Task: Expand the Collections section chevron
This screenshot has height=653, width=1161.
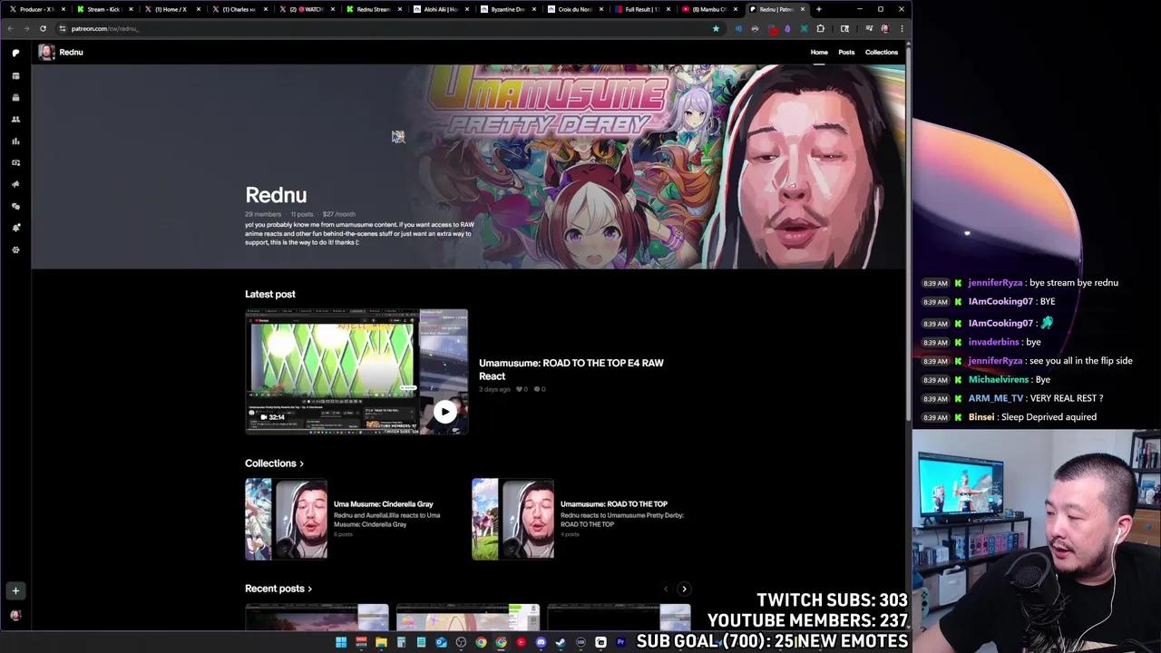Action: coord(302,463)
